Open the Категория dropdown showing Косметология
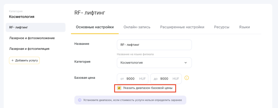 click(154, 63)
